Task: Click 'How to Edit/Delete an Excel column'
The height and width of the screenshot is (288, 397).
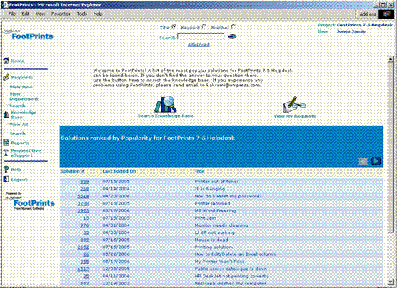Action: click(235, 254)
